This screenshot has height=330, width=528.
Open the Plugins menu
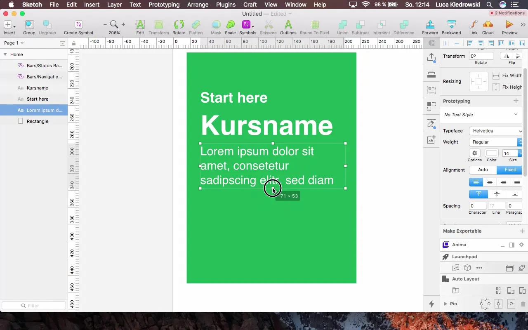(x=226, y=5)
